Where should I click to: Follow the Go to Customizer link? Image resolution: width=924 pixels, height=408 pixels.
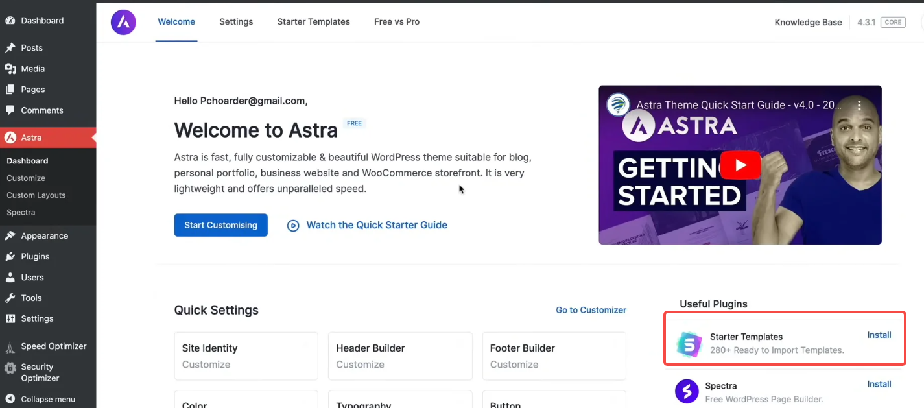click(591, 310)
